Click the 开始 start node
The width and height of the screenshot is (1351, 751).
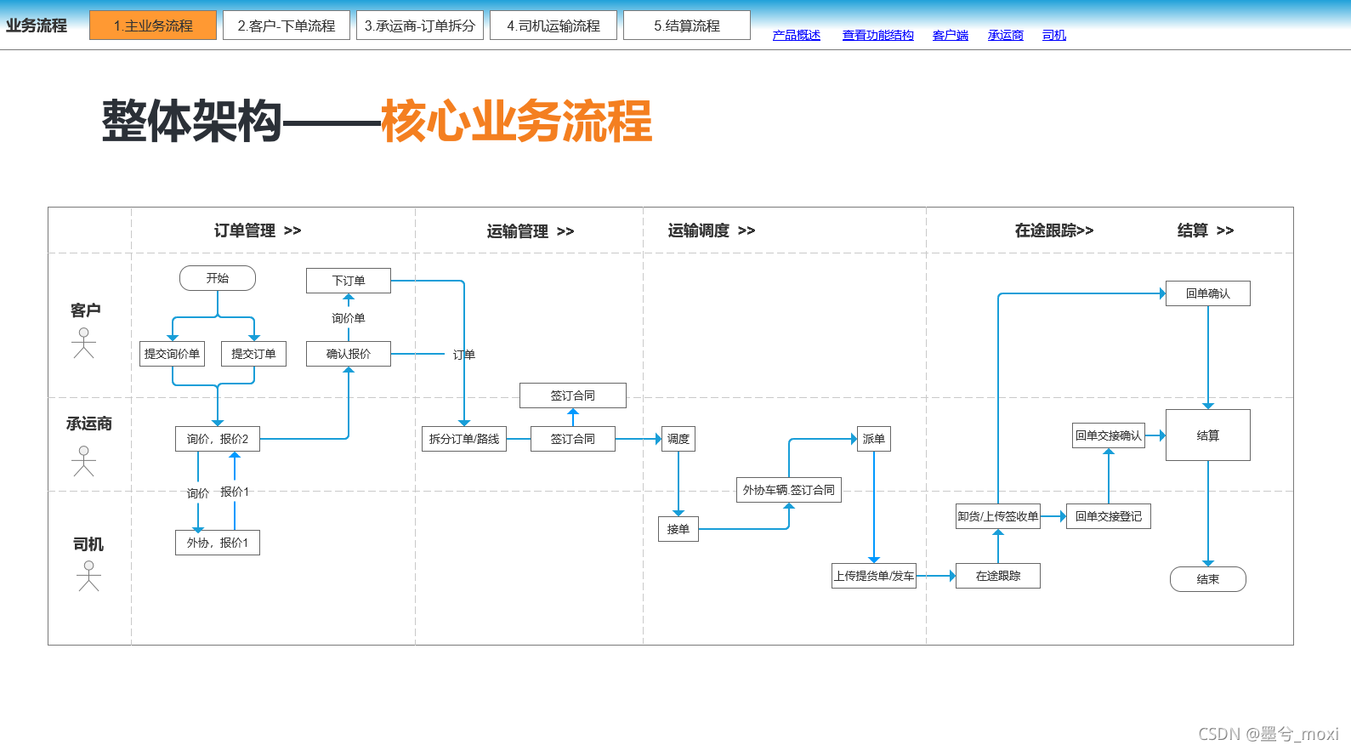coord(218,278)
